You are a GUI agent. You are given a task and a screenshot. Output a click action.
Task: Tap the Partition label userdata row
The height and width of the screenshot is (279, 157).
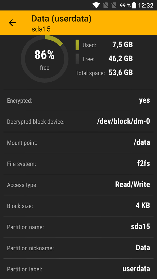pyautogui.click(x=78, y=269)
